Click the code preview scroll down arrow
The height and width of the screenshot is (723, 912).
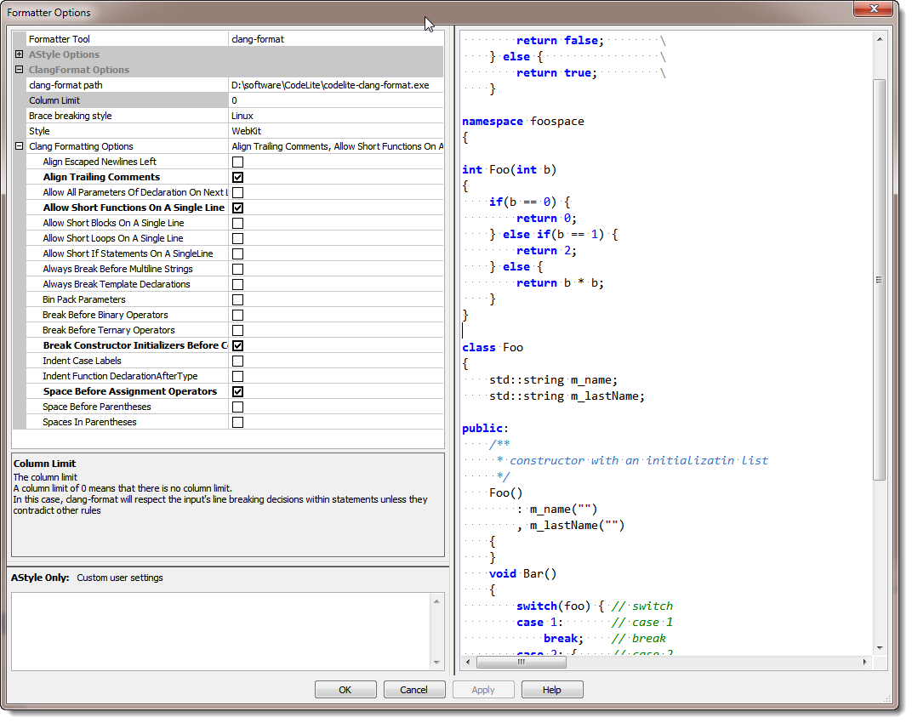[880, 647]
